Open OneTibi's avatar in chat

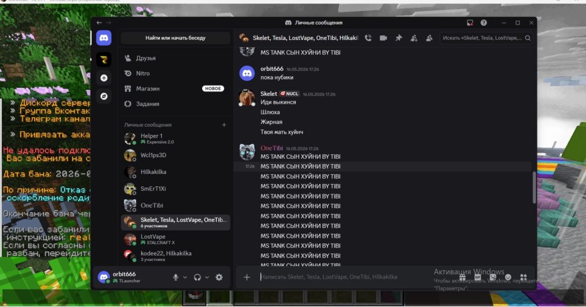(x=247, y=152)
